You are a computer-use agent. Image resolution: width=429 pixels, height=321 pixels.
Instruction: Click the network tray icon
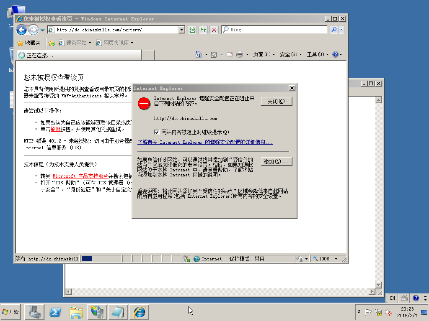(x=378, y=312)
